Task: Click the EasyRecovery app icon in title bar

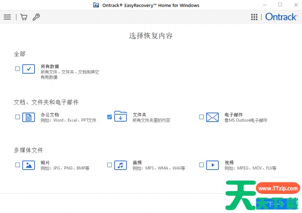Action: pos(96,5)
